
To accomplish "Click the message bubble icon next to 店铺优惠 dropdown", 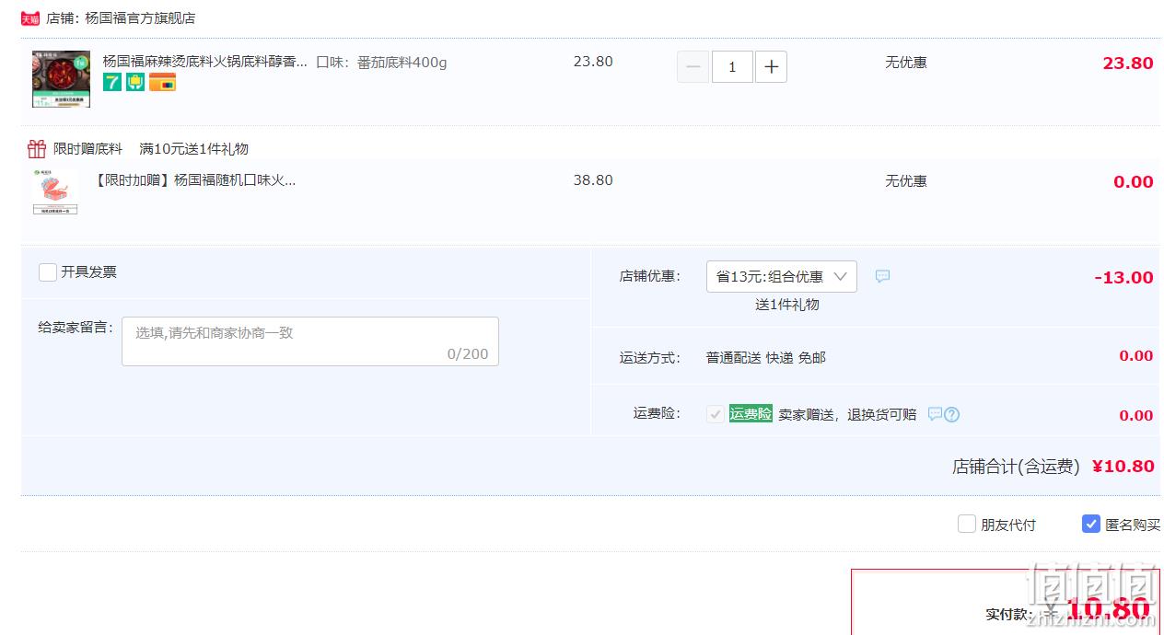I will tap(882, 276).
